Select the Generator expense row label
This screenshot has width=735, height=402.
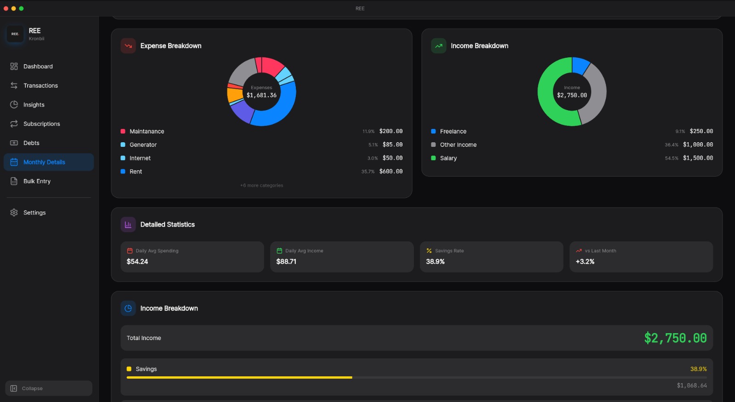click(143, 145)
